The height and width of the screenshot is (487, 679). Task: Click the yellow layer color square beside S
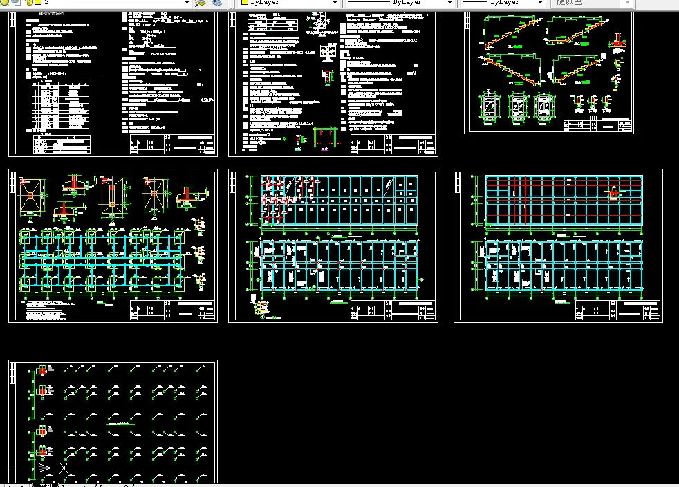click(x=37, y=2)
